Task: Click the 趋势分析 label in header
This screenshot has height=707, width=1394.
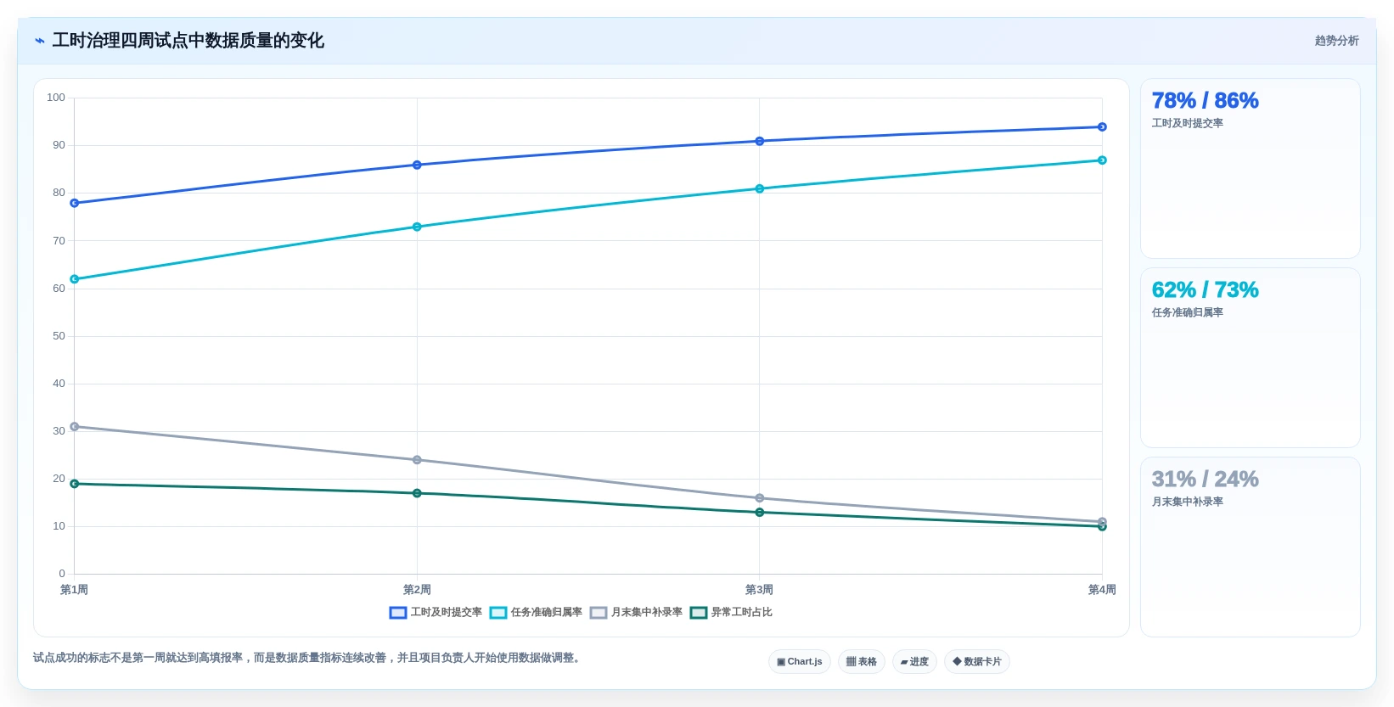Action: pos(1336,41)
